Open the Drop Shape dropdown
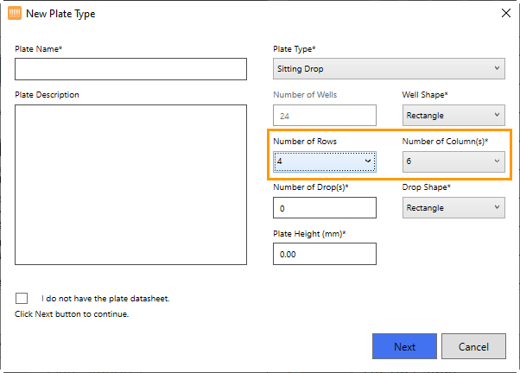Image resolution: width=520 pixels, height=373 pixels. coord(453,207)
